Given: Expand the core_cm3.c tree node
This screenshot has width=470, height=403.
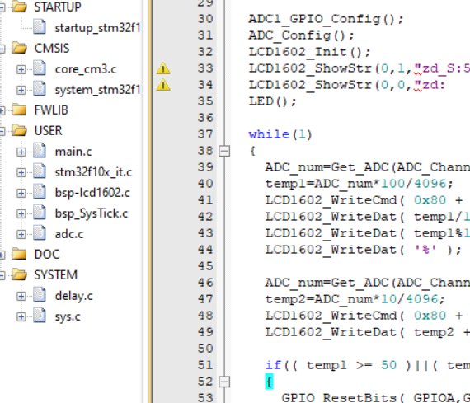Looking at the screenshot, I should point(21,69).
